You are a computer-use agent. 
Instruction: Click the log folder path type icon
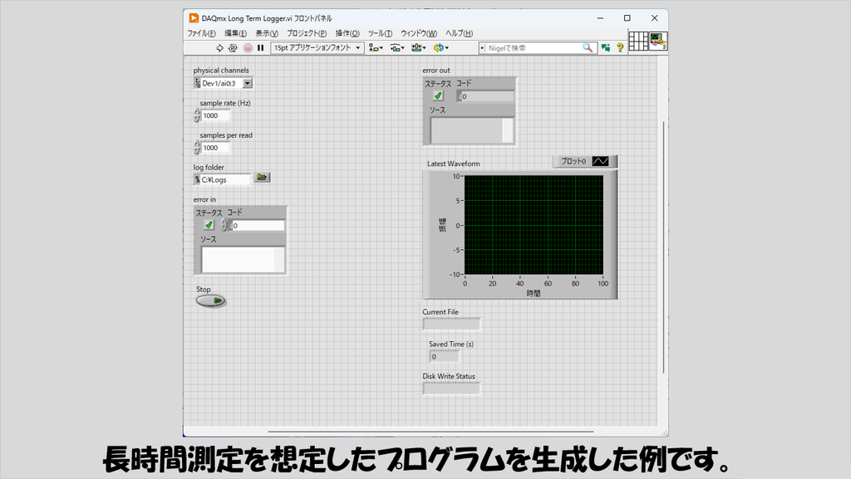[197, 179]
